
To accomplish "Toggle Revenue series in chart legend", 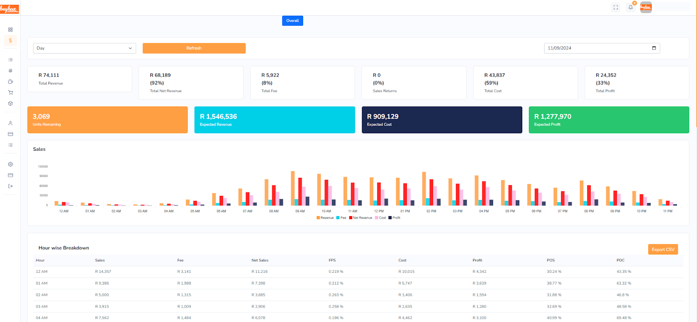I will coord(325,218).
